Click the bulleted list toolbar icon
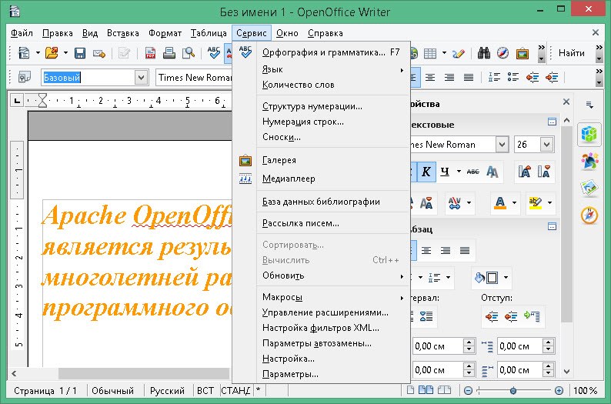The height and width of the screenshot is (404, 611). click(x=513, y=77)
